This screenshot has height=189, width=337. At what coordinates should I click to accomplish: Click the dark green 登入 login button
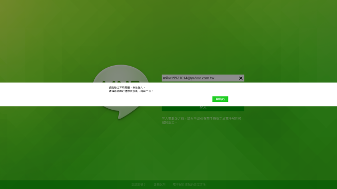pos(203,108)
